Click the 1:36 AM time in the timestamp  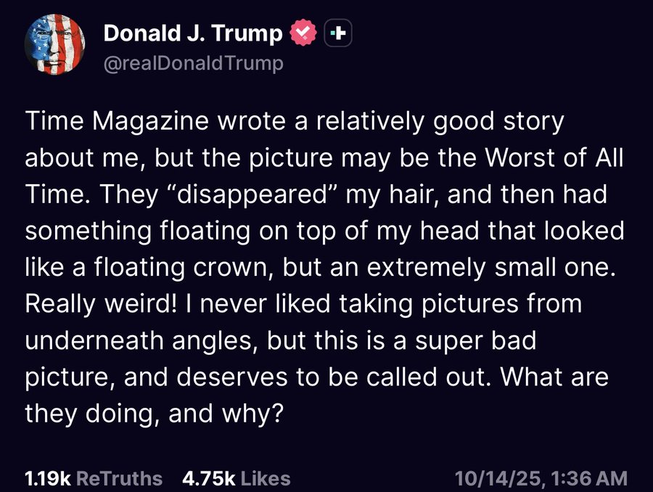[x=589, y=478]
